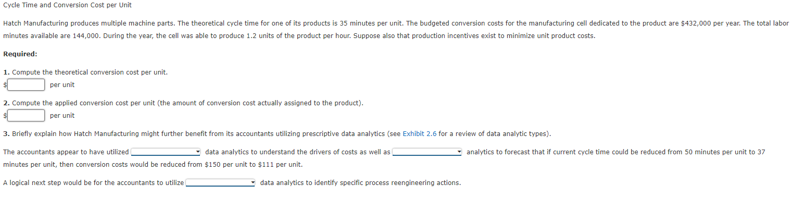Click 'per unit' label after first input box

point(62,84)
